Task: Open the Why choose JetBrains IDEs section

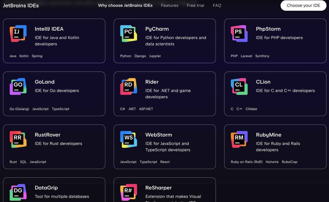Action: click(x=125, y=5)
